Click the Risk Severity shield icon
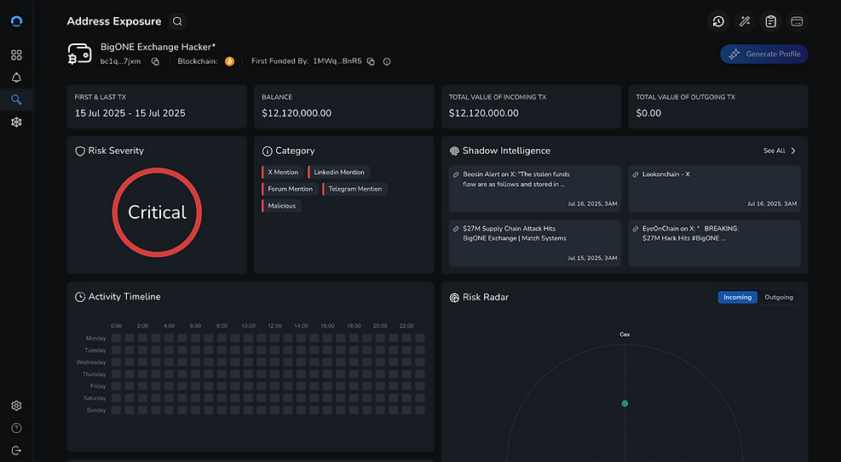Viewport: 841px width, 462px height. [x=80, y=151]
